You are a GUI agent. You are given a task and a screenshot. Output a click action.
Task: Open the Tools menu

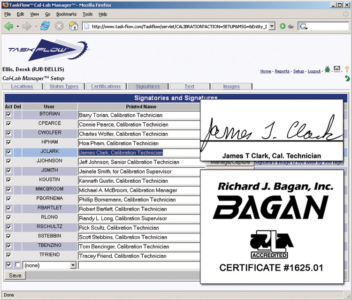(88, 15)
